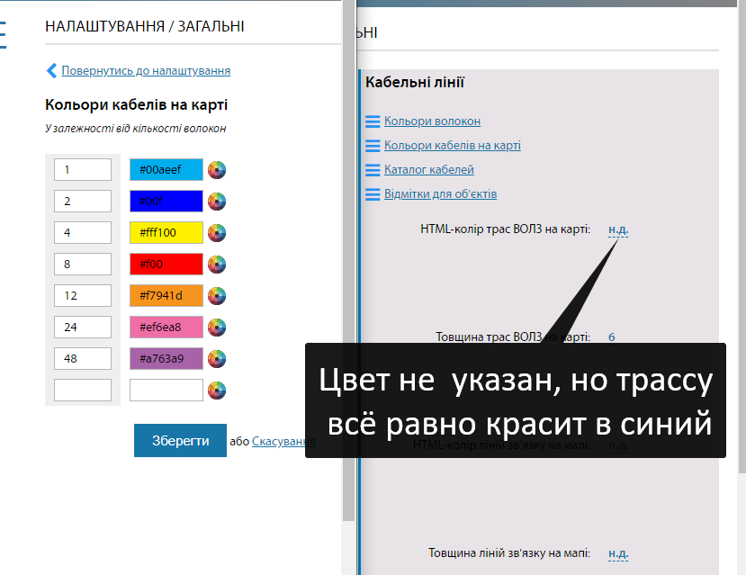Click the yellow #fff100 color field

tap(166, 232)
